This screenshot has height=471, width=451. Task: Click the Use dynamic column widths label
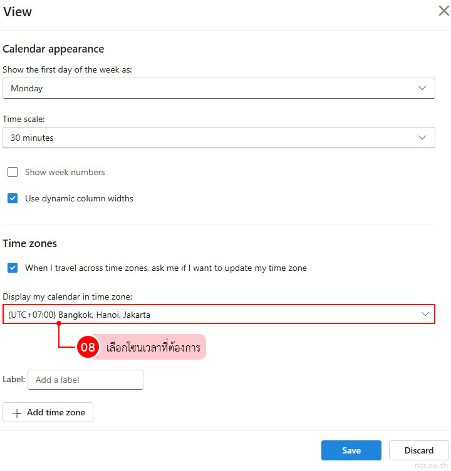pos(79,198)
